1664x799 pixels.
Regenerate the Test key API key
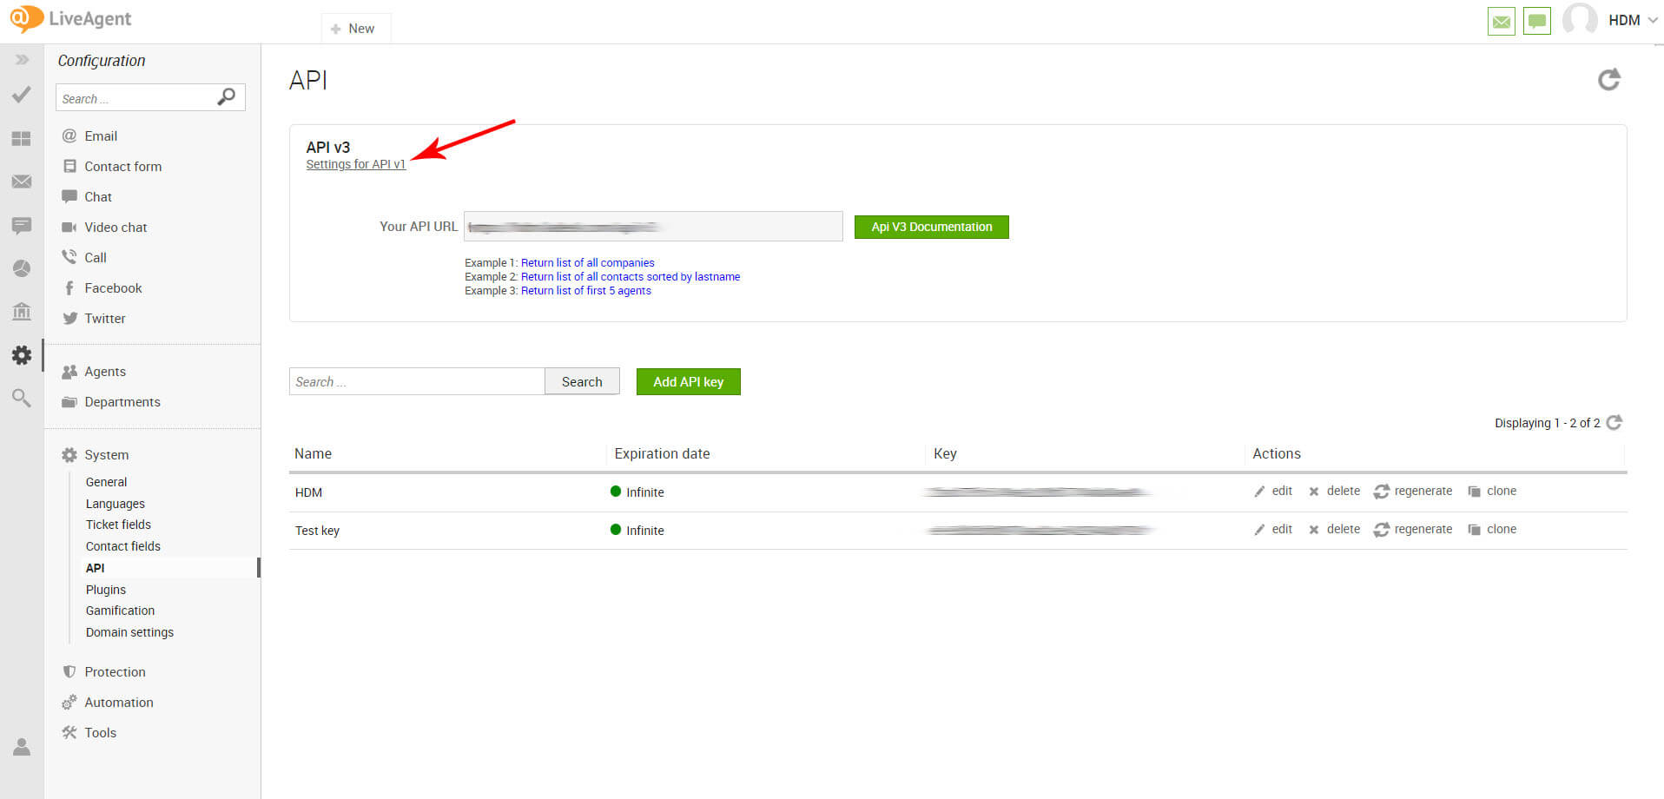pyautogui.click(x=1413, y=529)
